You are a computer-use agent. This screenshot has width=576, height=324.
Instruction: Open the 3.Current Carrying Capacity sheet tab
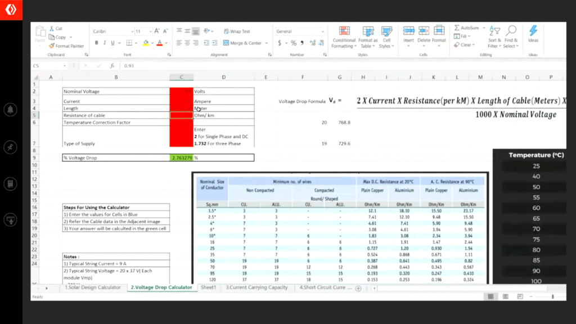tap(256, 287)
